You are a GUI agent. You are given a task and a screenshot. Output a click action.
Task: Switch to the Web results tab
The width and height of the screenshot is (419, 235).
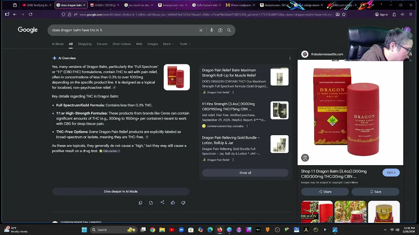pos(139,44)
